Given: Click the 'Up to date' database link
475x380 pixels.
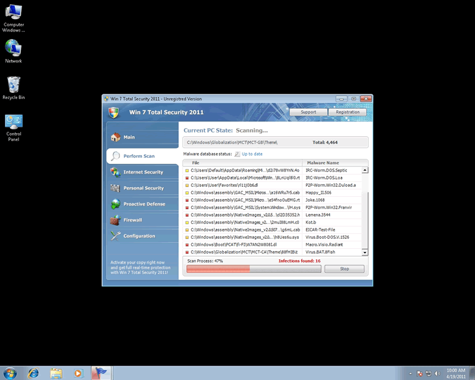Looking at the screenshot, I should point(252,153).
